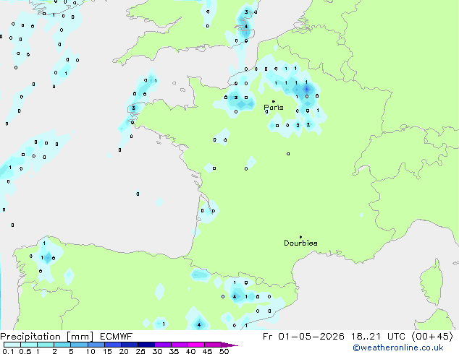Screen dimensions: 459x354
Task: Click the 18..21 UTC time range text
Action: point(378,337)
